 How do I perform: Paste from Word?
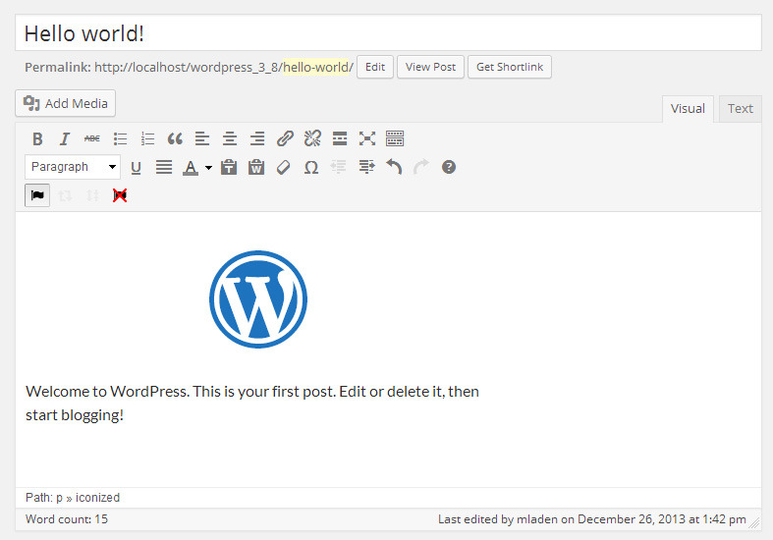[256, 168]
